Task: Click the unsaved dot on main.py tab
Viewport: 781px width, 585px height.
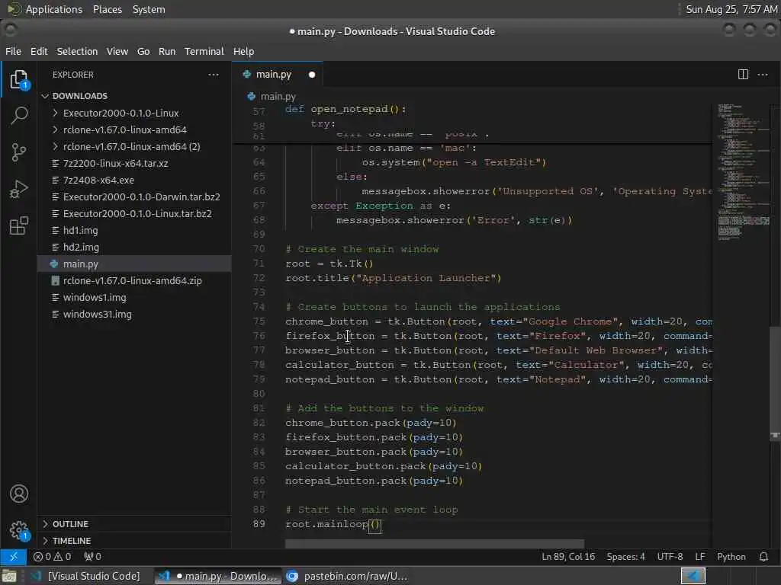Action: 312,75
